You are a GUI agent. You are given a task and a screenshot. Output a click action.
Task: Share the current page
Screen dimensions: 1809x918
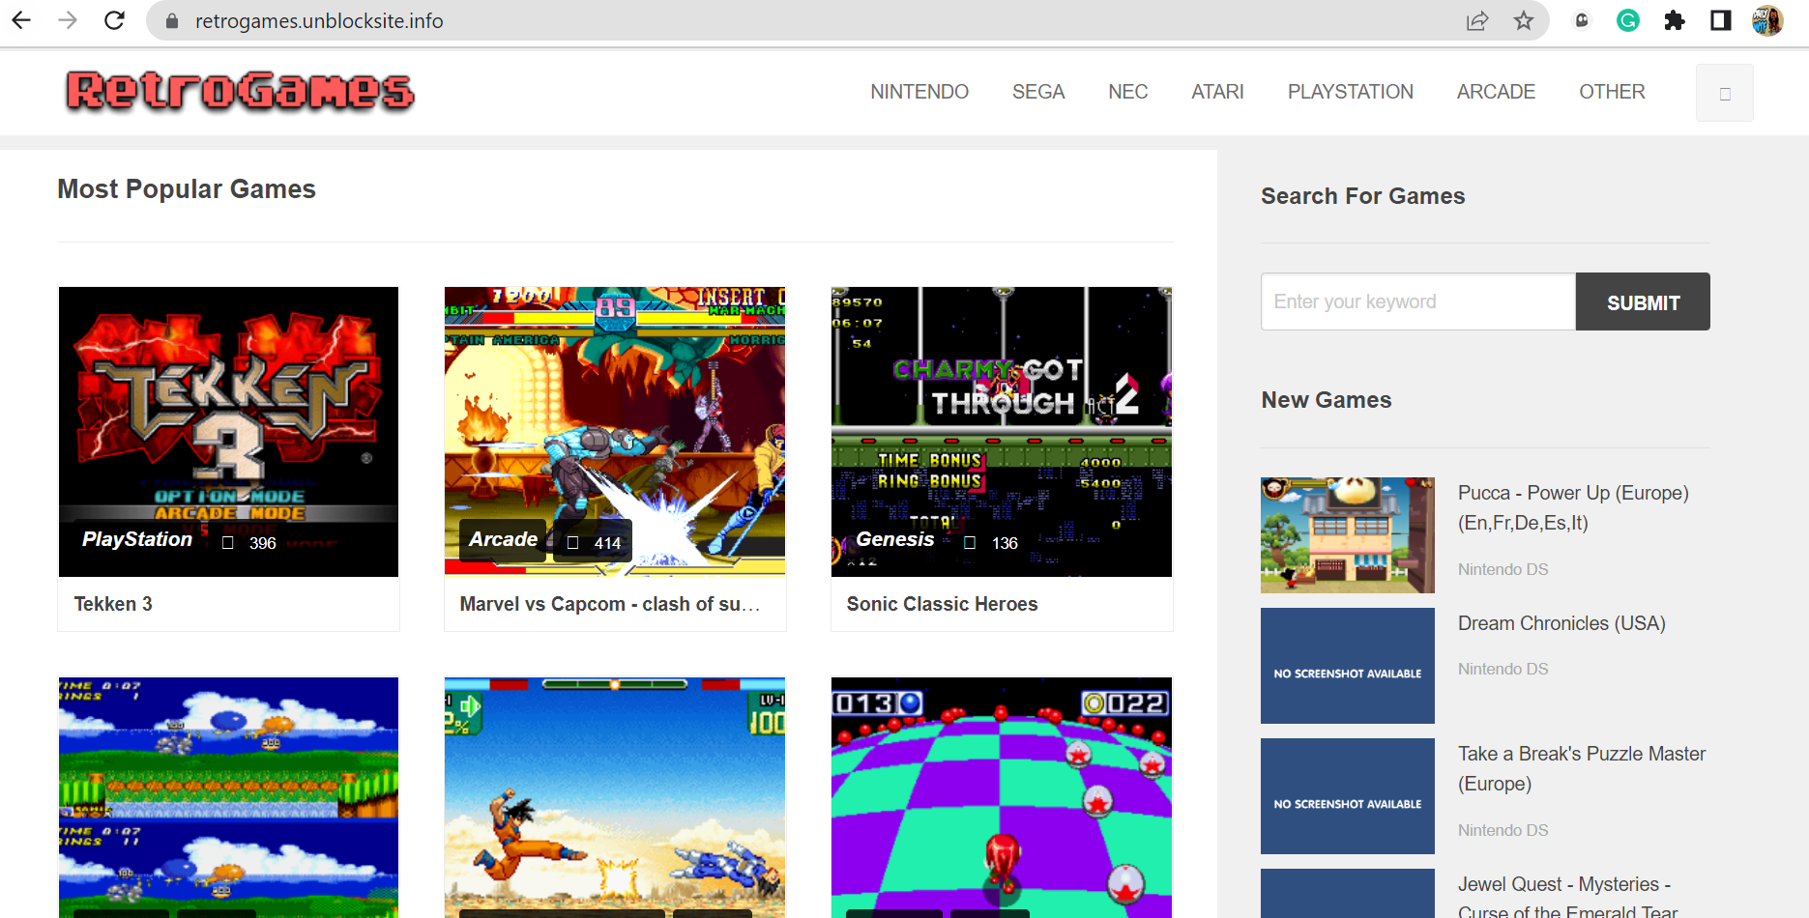(1477, 20)
